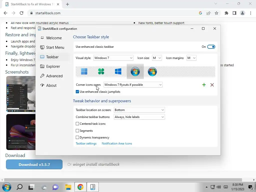Go to the Welcome section
This screenshot has width=256, height=192.
click(x=54, y=38)
